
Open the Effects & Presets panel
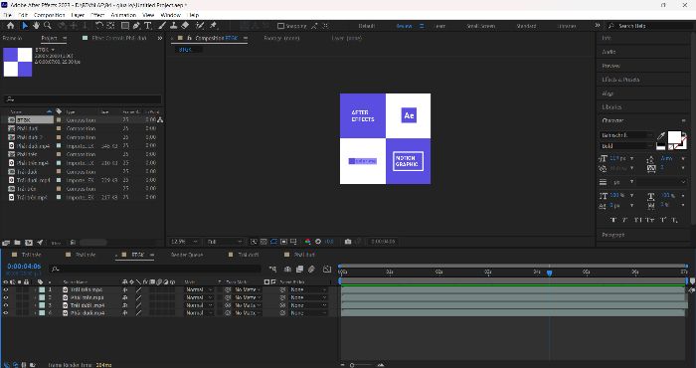pos(620,80)
